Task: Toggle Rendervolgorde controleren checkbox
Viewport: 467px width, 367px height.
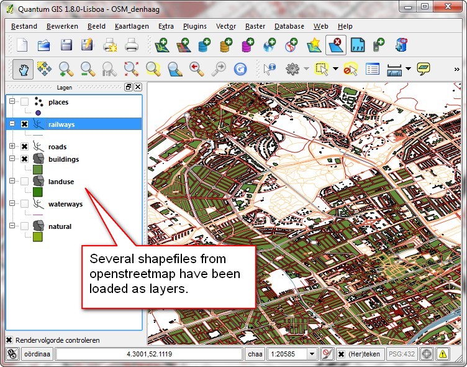Action: coord(9,340)
